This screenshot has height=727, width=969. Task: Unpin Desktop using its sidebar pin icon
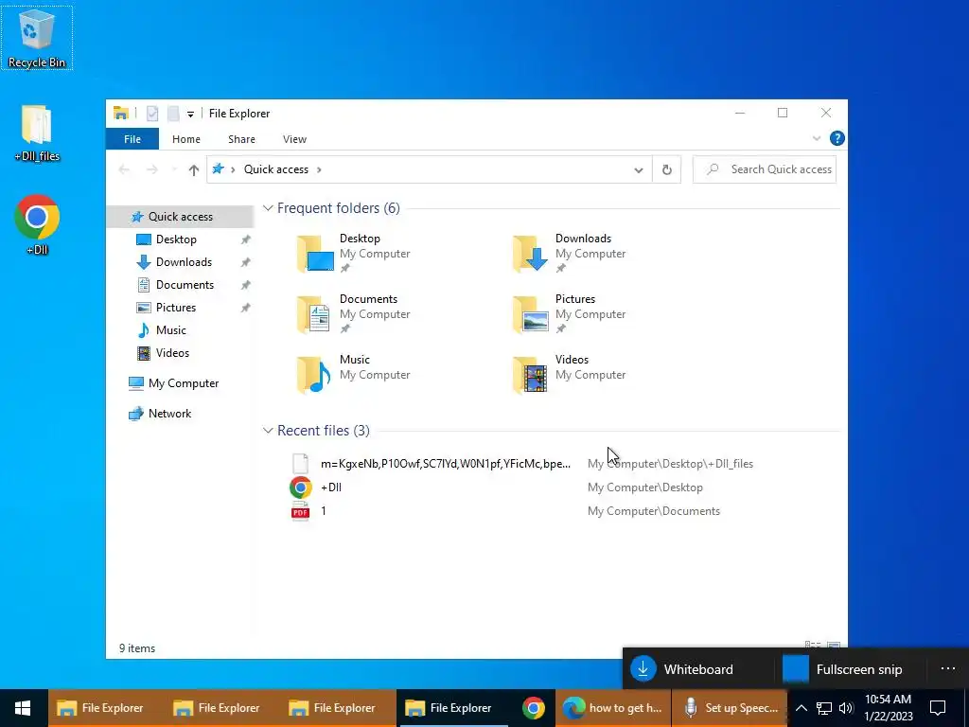point(245,239)
